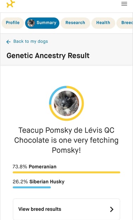This screenshot has height=220, width=133.
Task: Click the yellow Embark logo
Action: (x=11, y=4)
